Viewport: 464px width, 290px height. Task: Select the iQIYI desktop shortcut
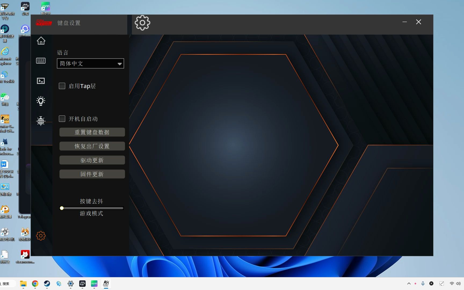pos(46,8)
